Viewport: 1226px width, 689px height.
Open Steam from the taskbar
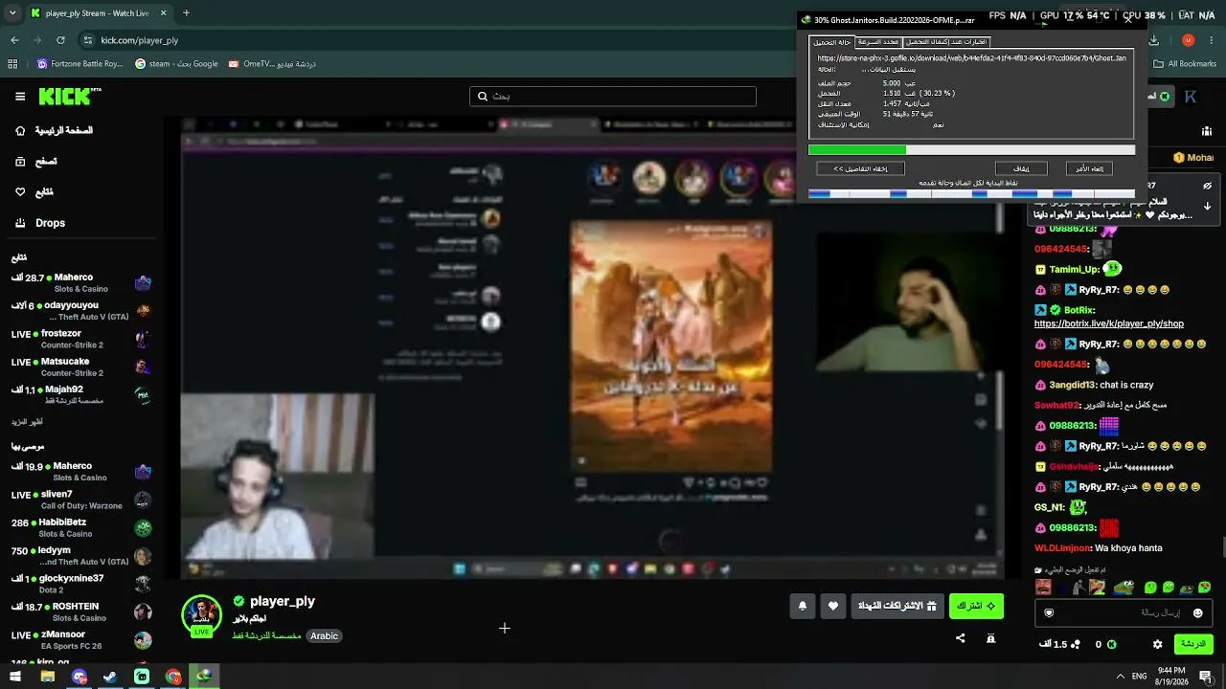coord(110,677)
